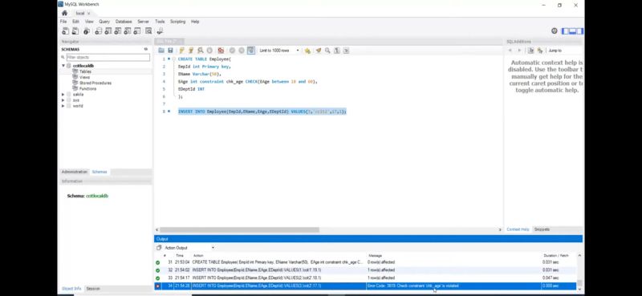Click the Explain query magnifier icon
Viewport: 642px width, 296px height.
tap(200, 51)
